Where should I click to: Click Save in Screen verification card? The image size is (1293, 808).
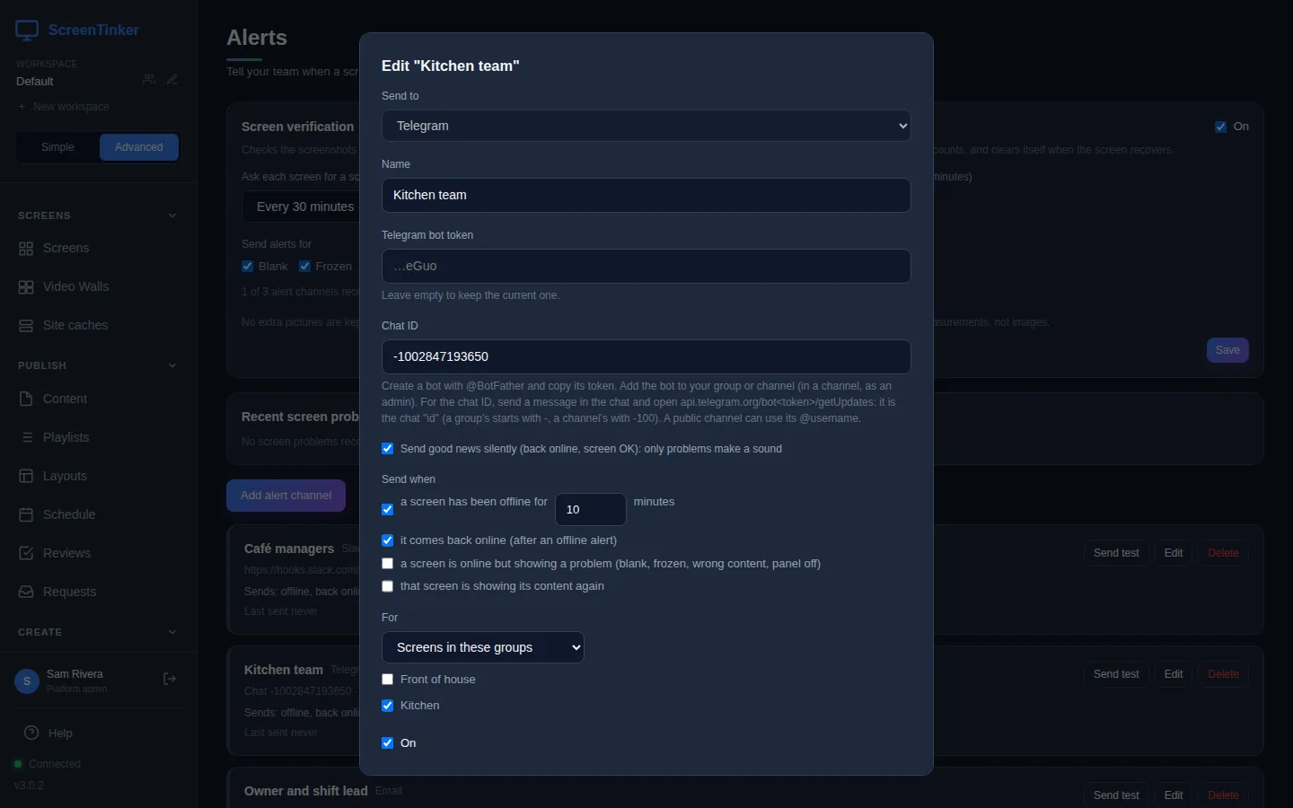[x=1227, y=350]
